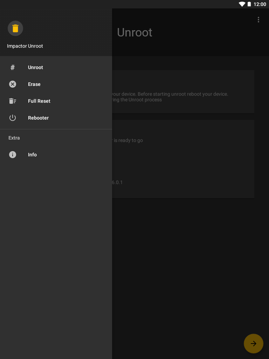Click the dimmed 'ready to go' status card
This screenshot has width=269, height=359.
pos(183,159)
